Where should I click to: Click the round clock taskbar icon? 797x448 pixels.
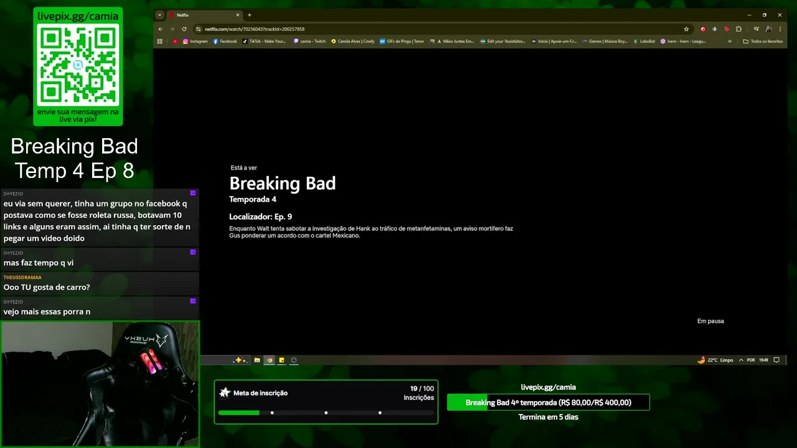(x=294, y=360)
